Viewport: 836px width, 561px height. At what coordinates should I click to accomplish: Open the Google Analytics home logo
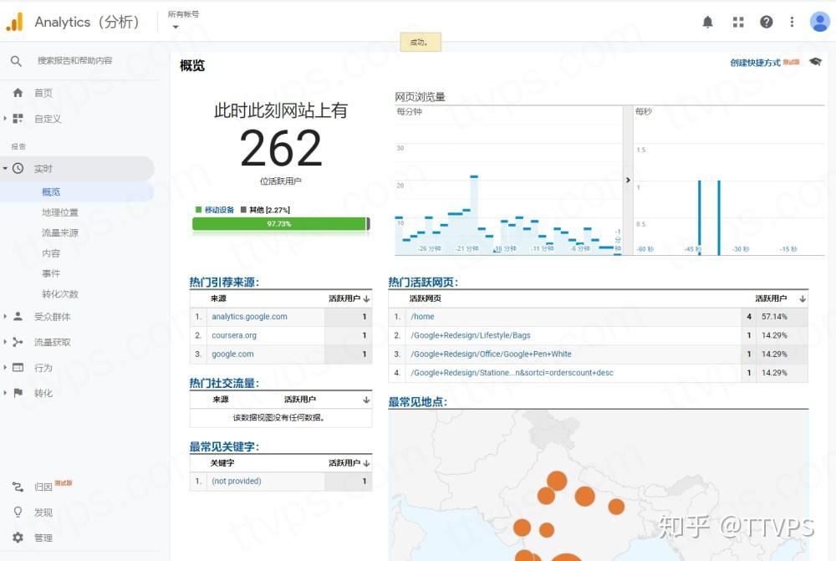point(15,22)
